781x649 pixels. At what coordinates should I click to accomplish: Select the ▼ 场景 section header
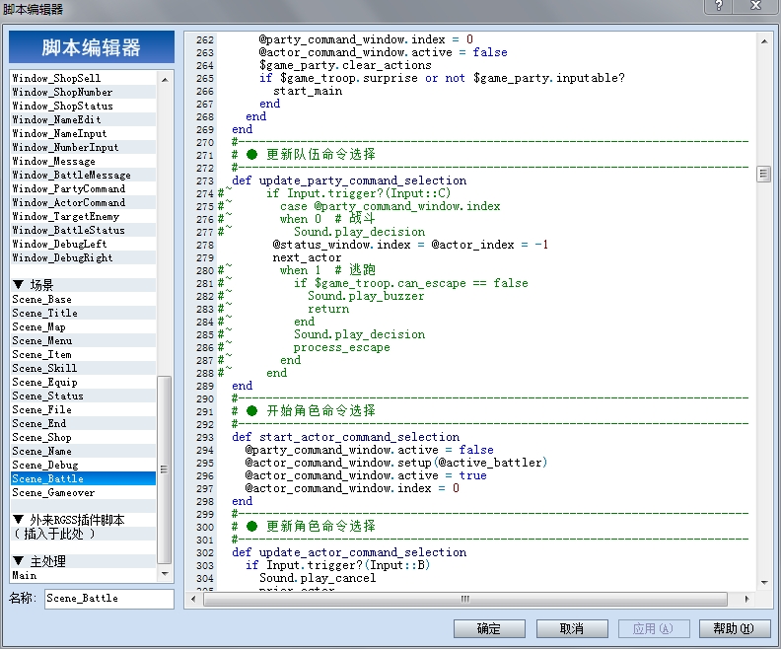83,285
